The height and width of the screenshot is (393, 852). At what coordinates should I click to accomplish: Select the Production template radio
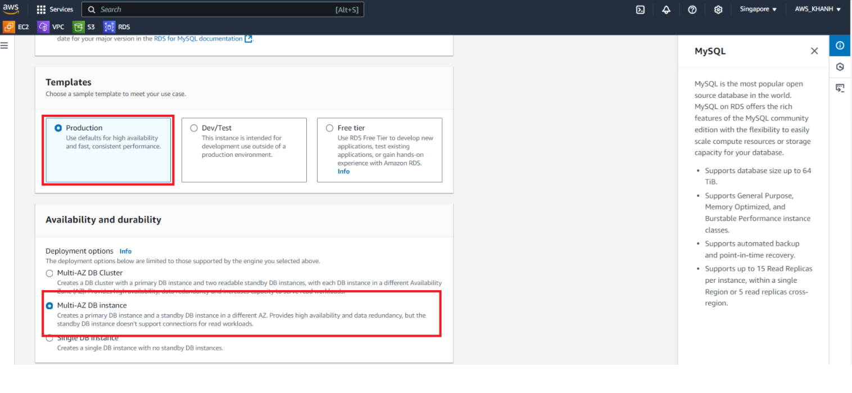pos(58,128)
